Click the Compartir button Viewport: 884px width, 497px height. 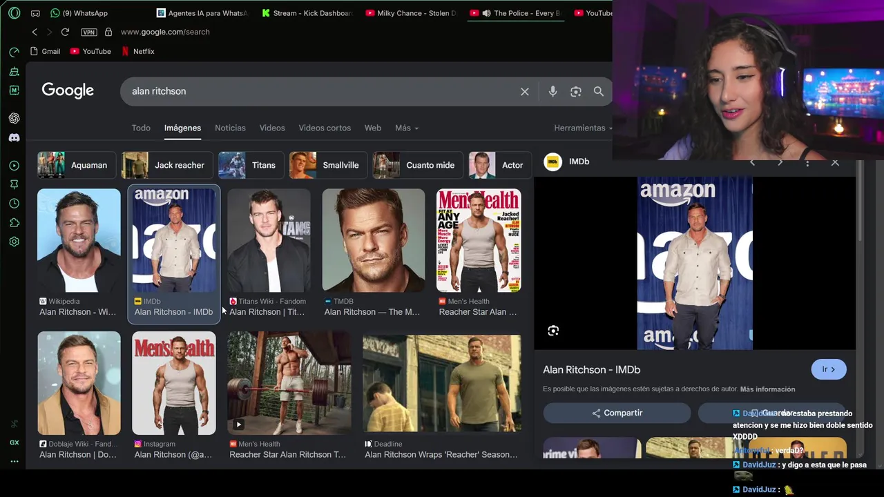tap(617, 413)
